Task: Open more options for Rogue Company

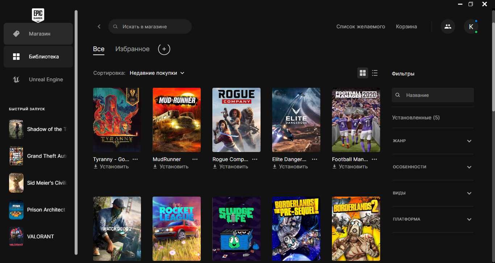Action: [x=255, y=159]
